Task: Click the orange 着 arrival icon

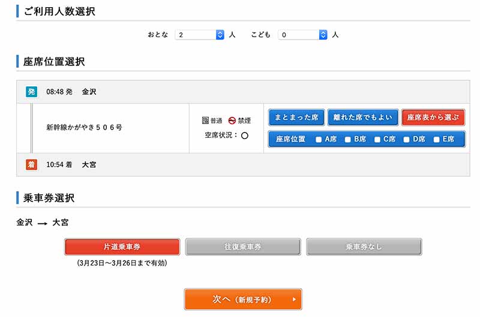Action: (32, 164)
